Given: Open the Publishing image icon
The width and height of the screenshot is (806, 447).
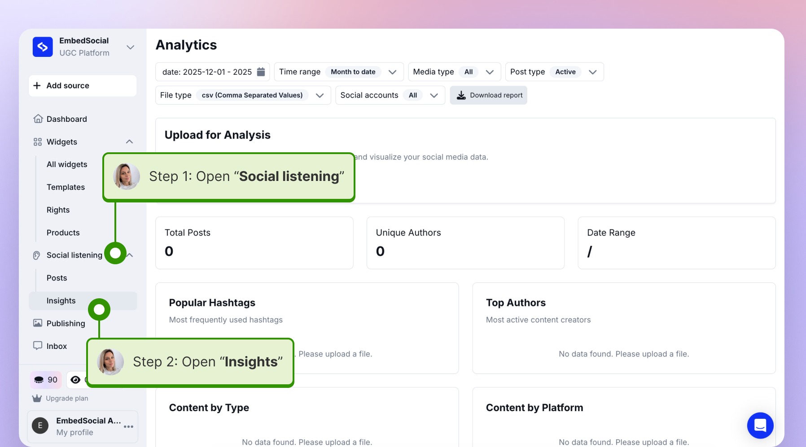Looking at the screenshot, I should (x=38, y=323).
